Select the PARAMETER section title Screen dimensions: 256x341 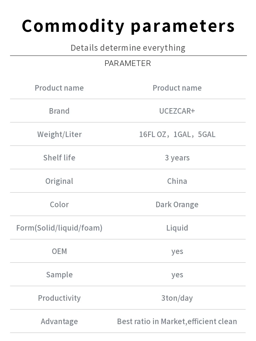pyautogui.click(x=128, y=63)
